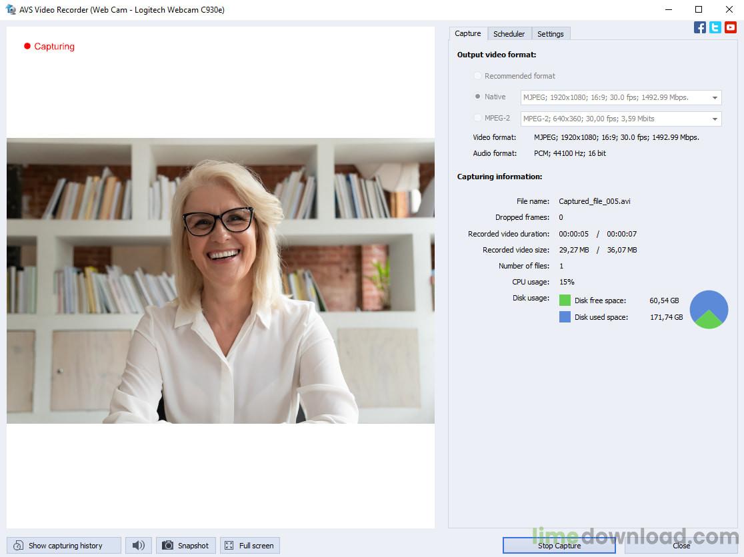Screen dimensions: 744x557
Task: Open the Facebook social link icon
Action: 699,27
